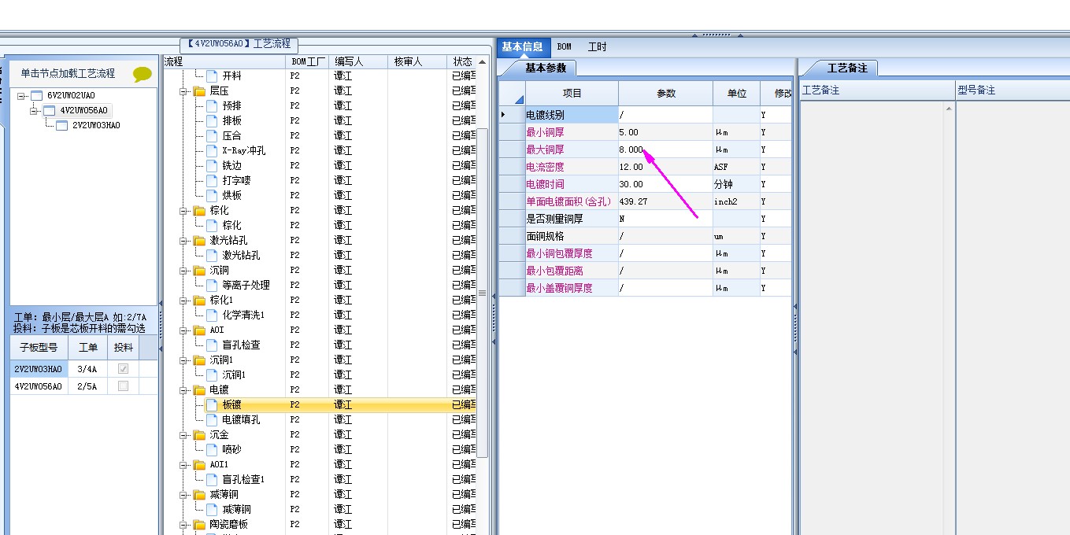This screenshot has width=1070, height=535.
Task: Collapse the 层压 process group
Action: (x=184, y=91)
